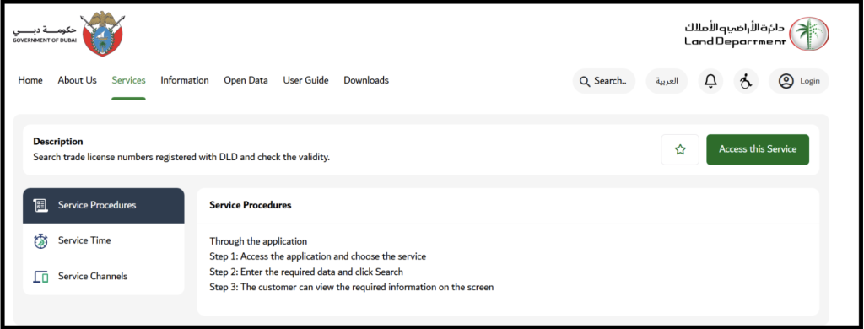This screenshot has height=329, width=864.
Task: Click the Government of Dubai logo
Action: click(x=68, y=35)
